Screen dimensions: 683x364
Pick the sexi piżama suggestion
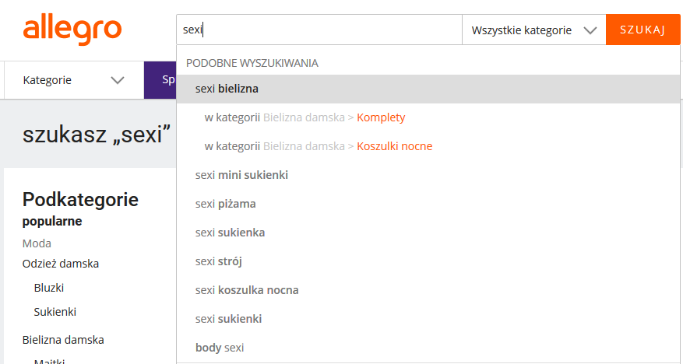(428, 204)
